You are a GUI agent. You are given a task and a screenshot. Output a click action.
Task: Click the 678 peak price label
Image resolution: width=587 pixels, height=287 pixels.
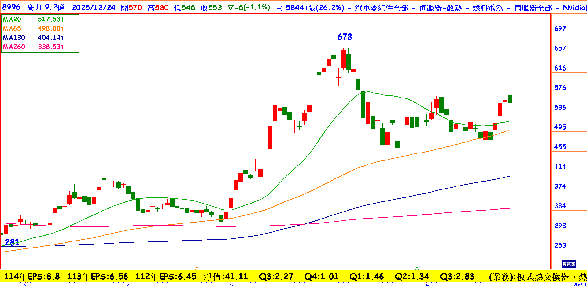click(345, 37)
